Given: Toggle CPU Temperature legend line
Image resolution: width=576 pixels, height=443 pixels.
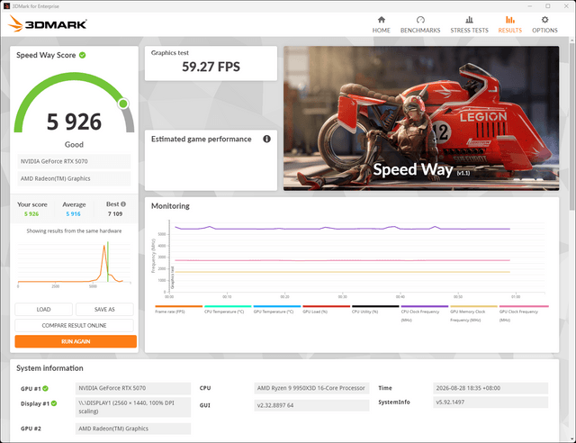Looking at the screenshot, I should point(228,306).
